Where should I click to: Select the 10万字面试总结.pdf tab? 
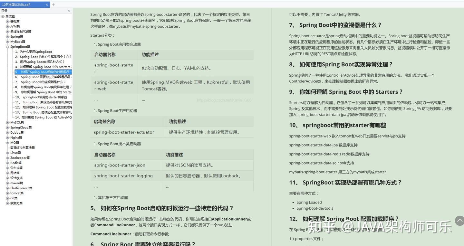pyautogui.click(x=23, y=5)
